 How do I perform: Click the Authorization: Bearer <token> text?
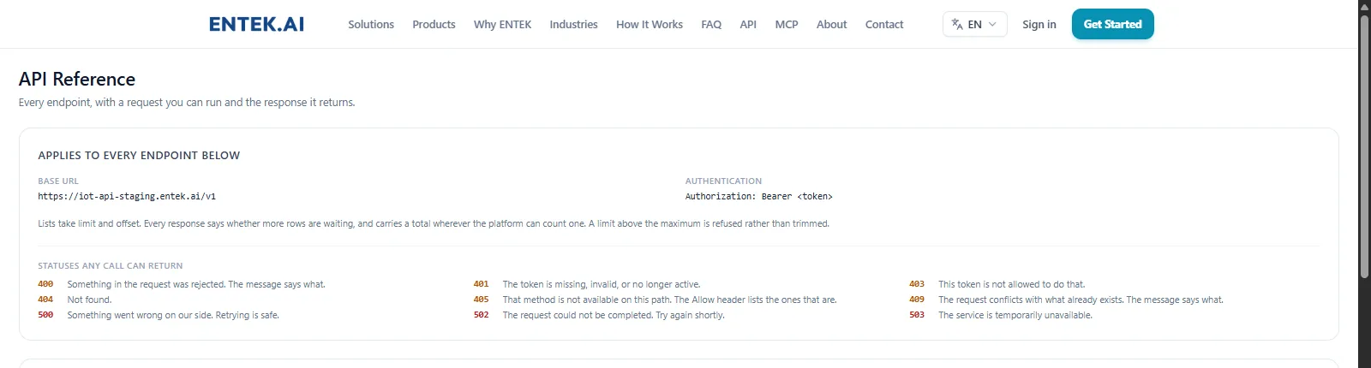758,196
